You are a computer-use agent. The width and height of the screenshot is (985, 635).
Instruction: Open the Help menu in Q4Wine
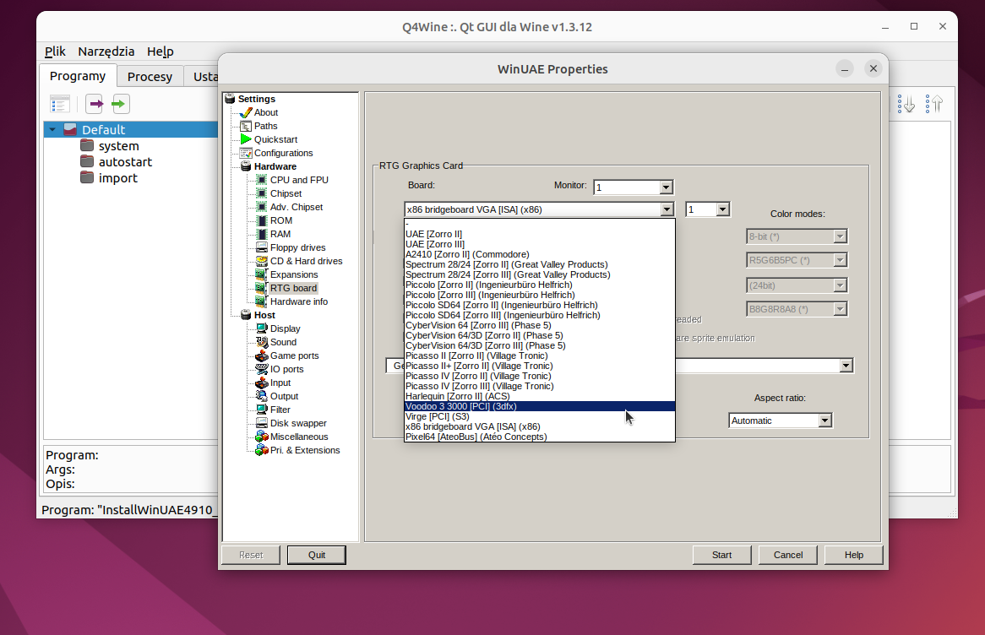click(161, 52)
